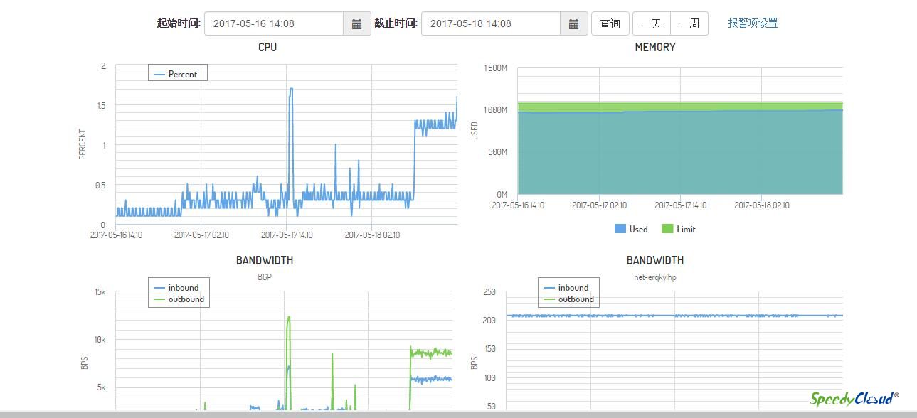This screenshot has width=917, height=418.
Task: Click the 5k label on BGP axis
Action: coord(102,387)
